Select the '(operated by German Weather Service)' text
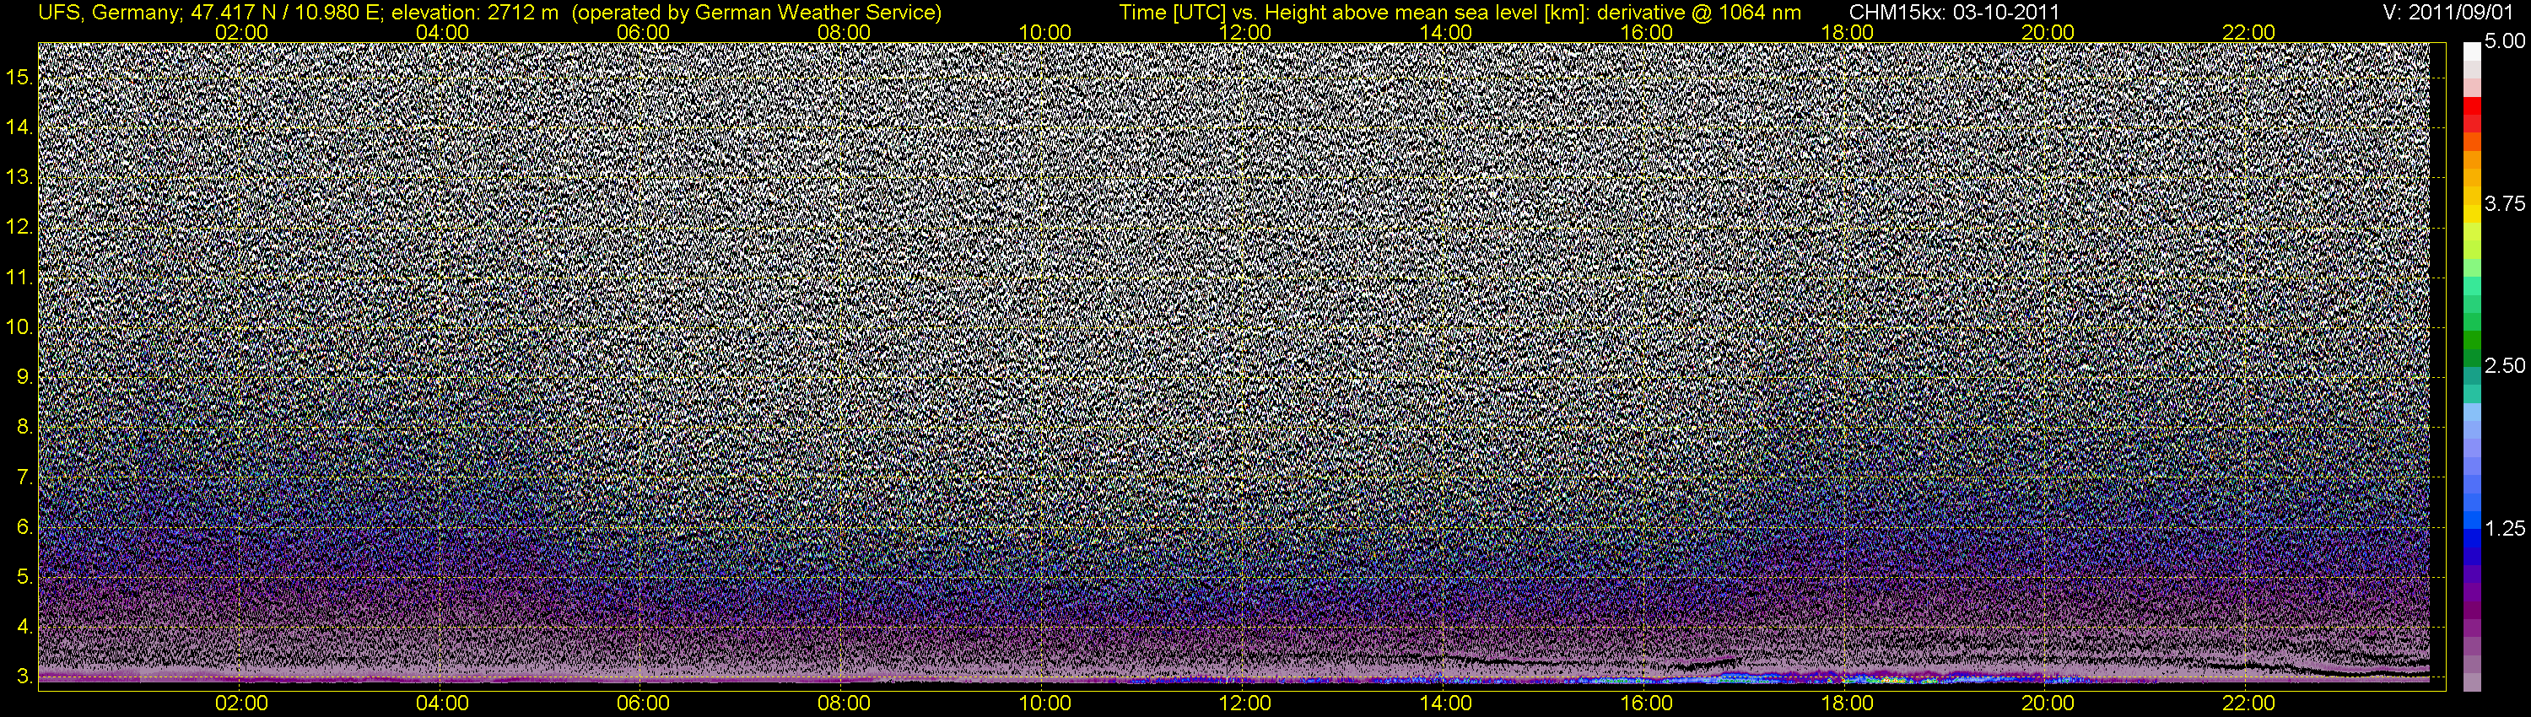 point(756,13)
